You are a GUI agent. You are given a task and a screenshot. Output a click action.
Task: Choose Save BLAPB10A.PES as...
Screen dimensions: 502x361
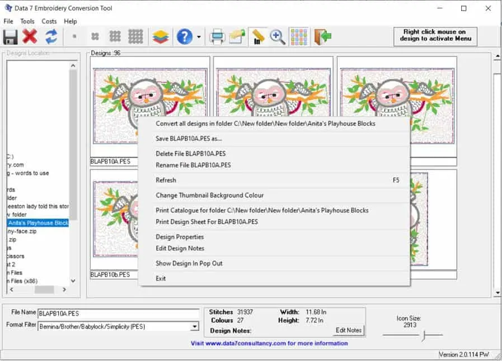coord(274,139)
